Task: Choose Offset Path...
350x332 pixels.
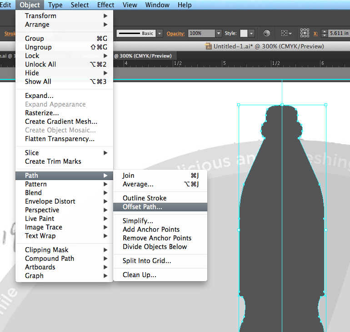Action: click(160, 207)
